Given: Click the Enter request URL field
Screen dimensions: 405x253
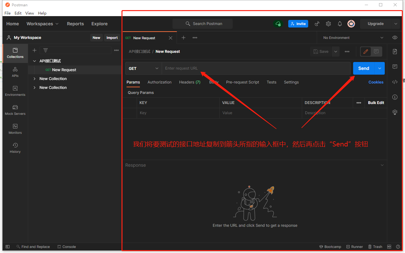Looking at the screenshot, I should point(256,68).
